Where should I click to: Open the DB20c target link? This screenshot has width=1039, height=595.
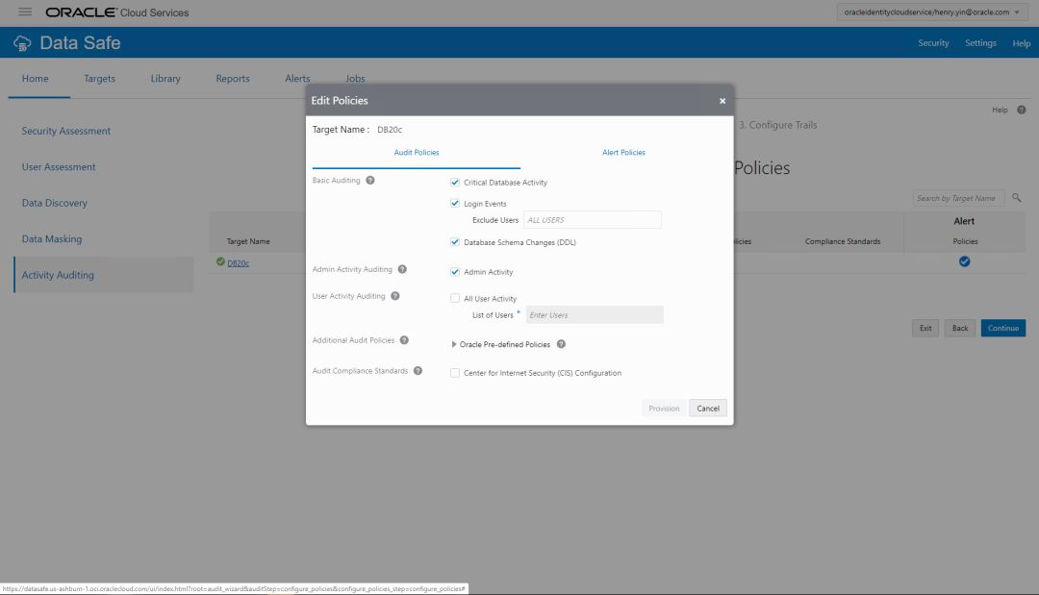tap(238, 262)
